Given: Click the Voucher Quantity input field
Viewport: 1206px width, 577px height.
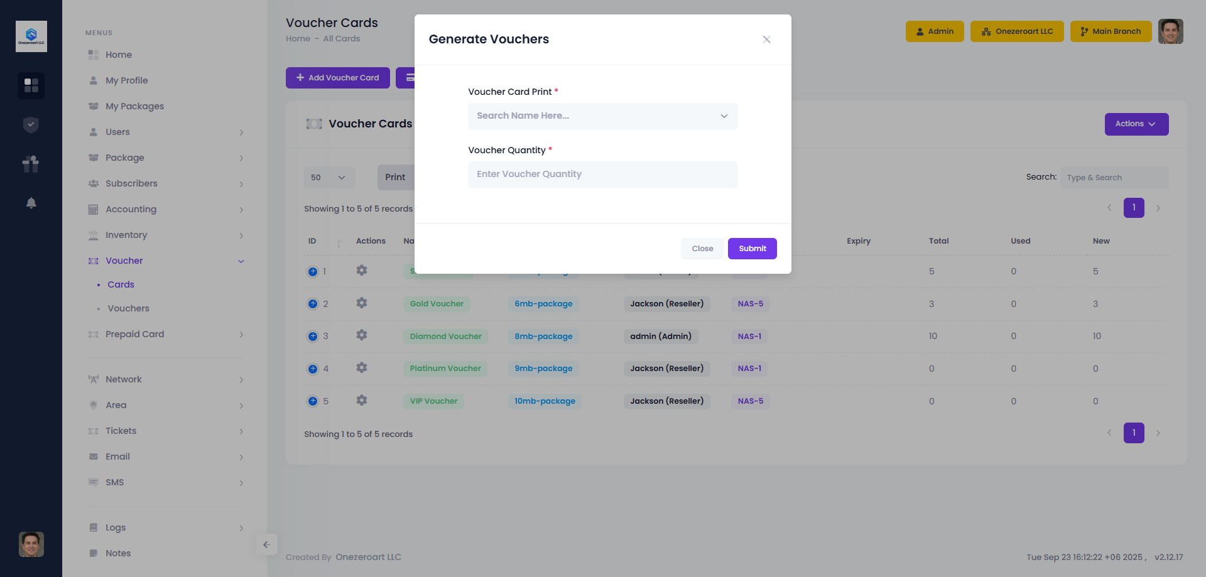Looking at the screenshot, I should [602, 175].
